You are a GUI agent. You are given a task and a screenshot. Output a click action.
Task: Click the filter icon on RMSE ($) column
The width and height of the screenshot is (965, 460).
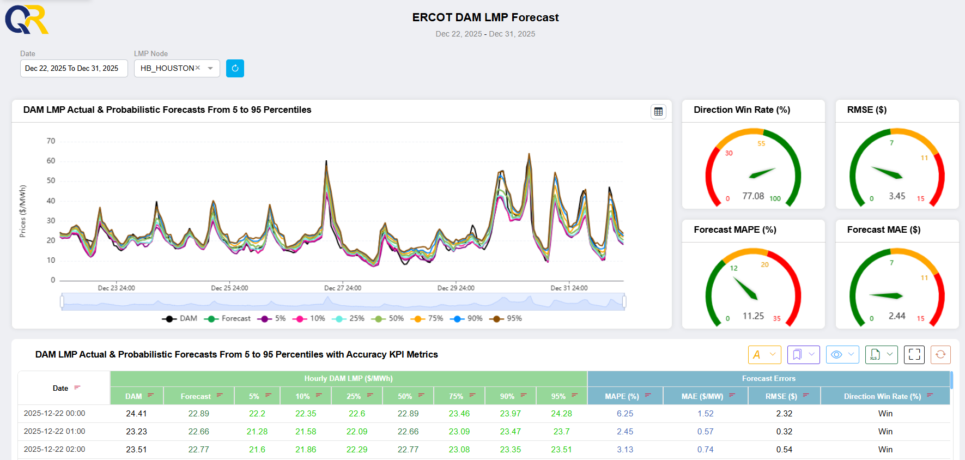point(806,395)
